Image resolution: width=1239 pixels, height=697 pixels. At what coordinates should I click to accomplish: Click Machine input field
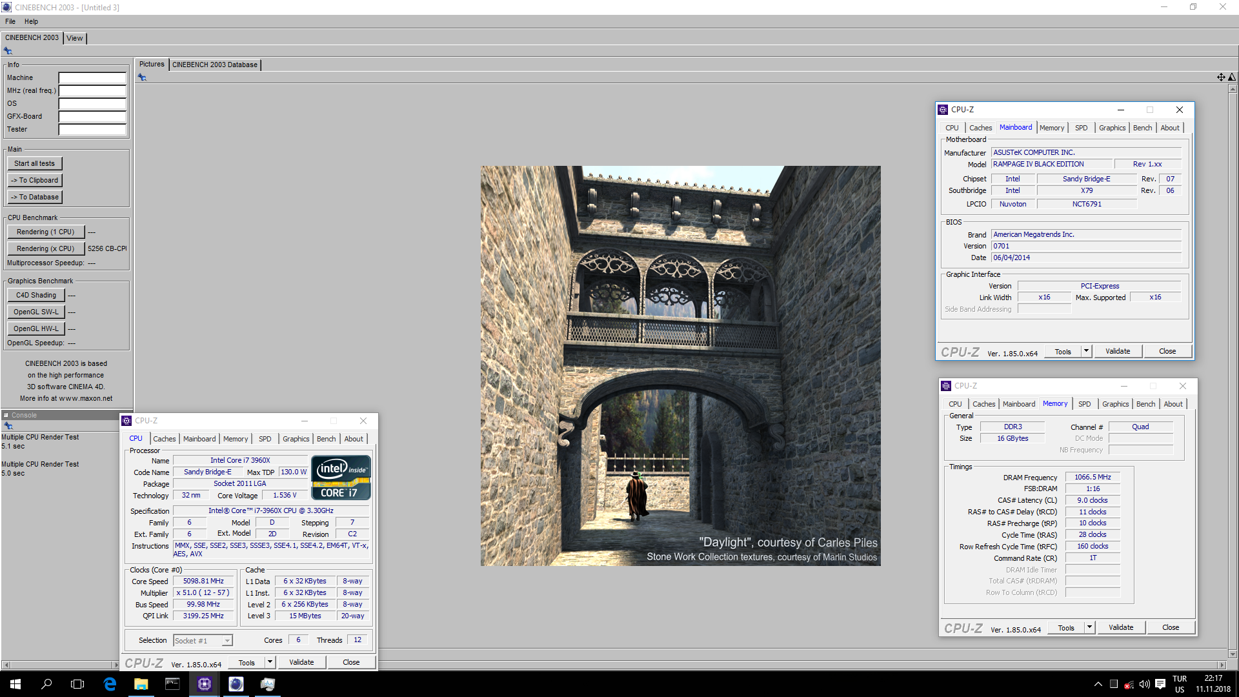click(92, 78)
